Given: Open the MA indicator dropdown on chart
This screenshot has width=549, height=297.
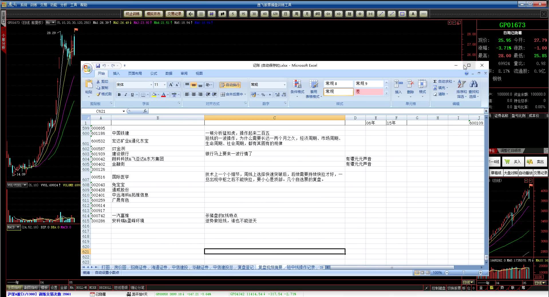Looking at the screenshot, I should coord(53,23).
